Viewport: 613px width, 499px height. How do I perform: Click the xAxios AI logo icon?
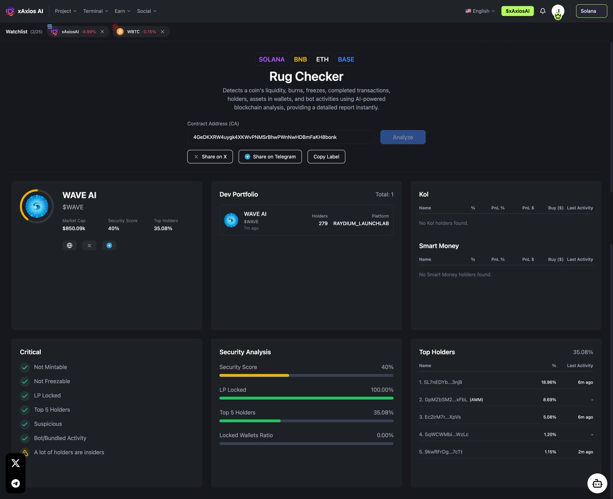point(10,11)
